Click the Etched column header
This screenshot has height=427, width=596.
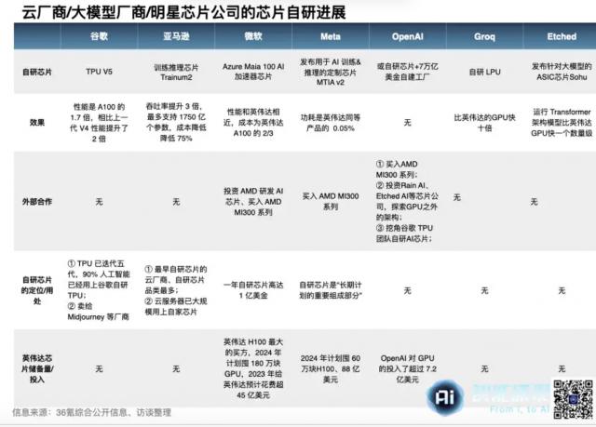(x=562, y=34)
